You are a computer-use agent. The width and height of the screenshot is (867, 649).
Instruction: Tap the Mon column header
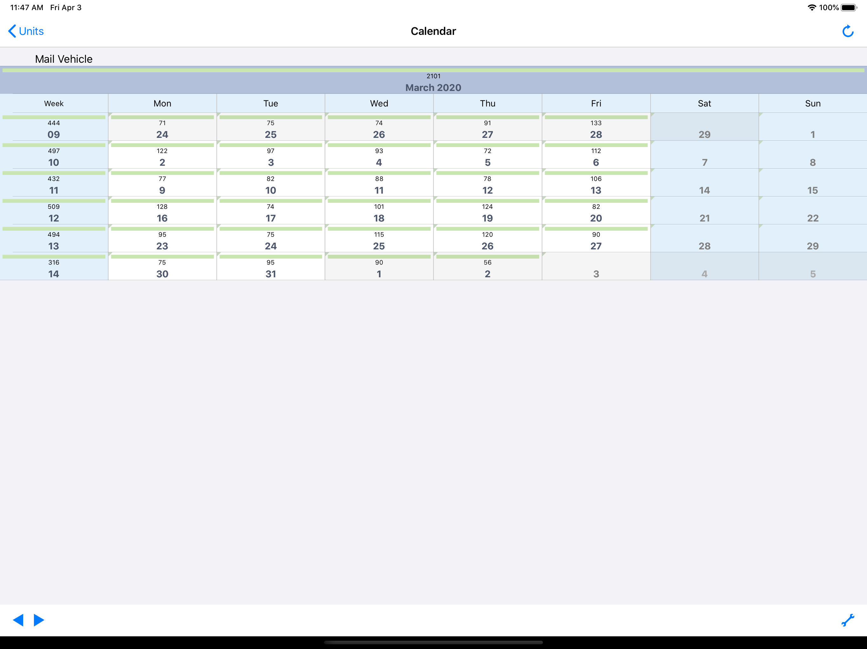pos(162,103)
